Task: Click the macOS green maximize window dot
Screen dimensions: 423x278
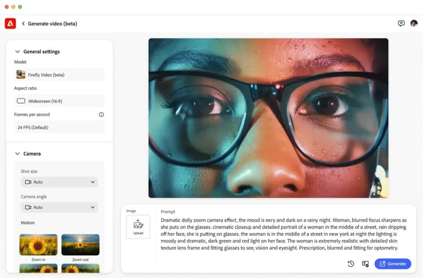Action: point(20,7)
